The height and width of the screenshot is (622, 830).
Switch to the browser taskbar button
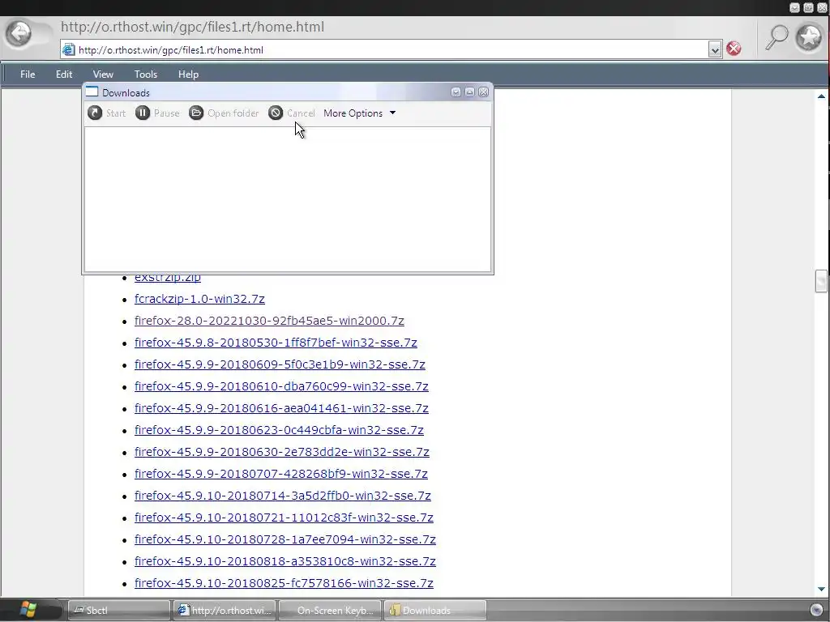(x=225, y=611)
